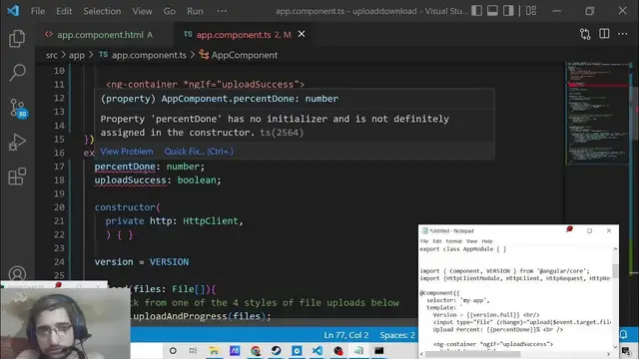Viewport: 639px width, 359px height.
Task: Click constructor keyword on line 20
Action: click(x=125, y=207)
